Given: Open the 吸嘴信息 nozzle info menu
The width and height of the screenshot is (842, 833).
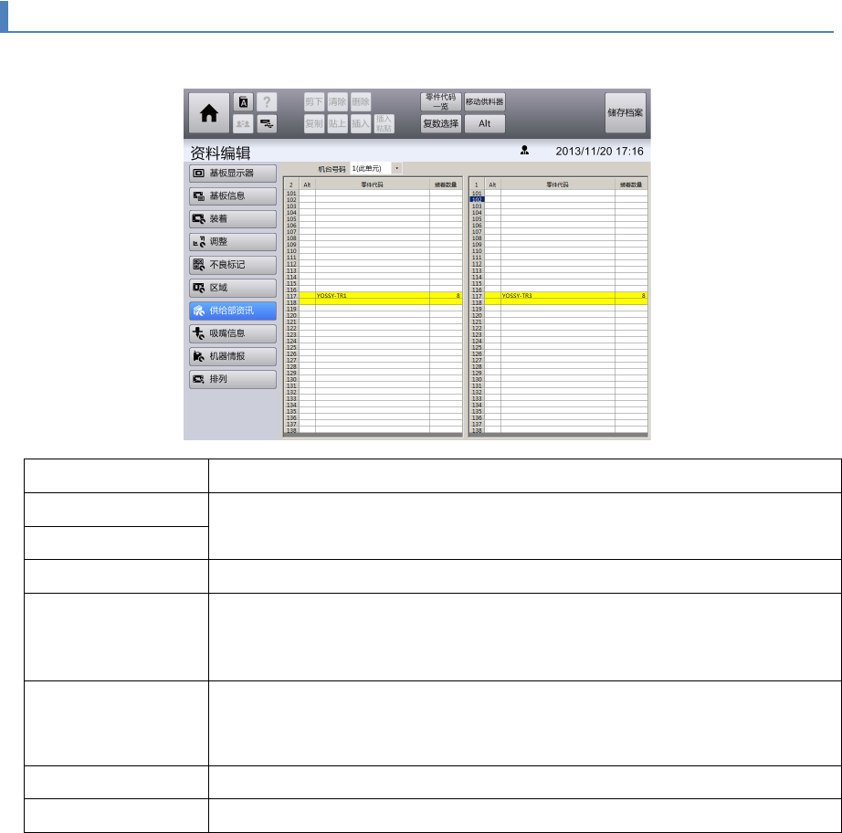Looking at the screenshot, I should [x=233, y=333].
